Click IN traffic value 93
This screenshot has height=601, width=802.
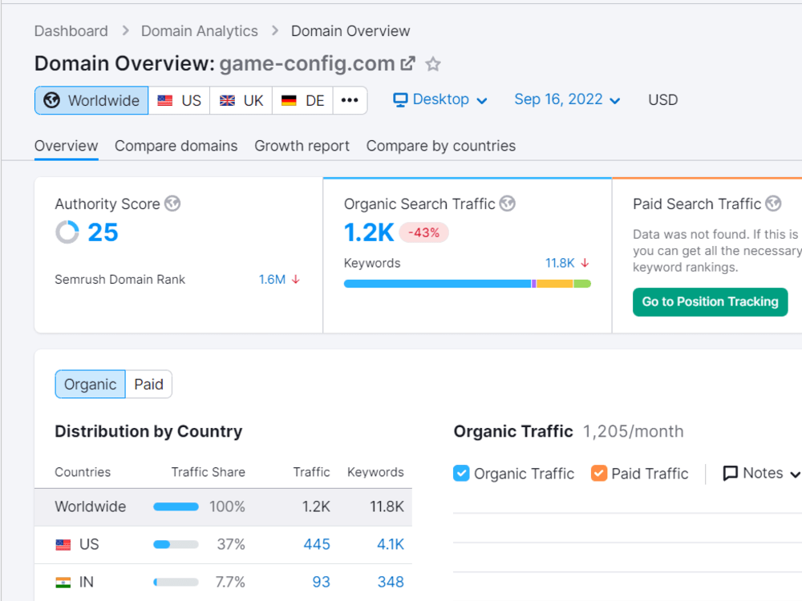(x=322, y=583)
